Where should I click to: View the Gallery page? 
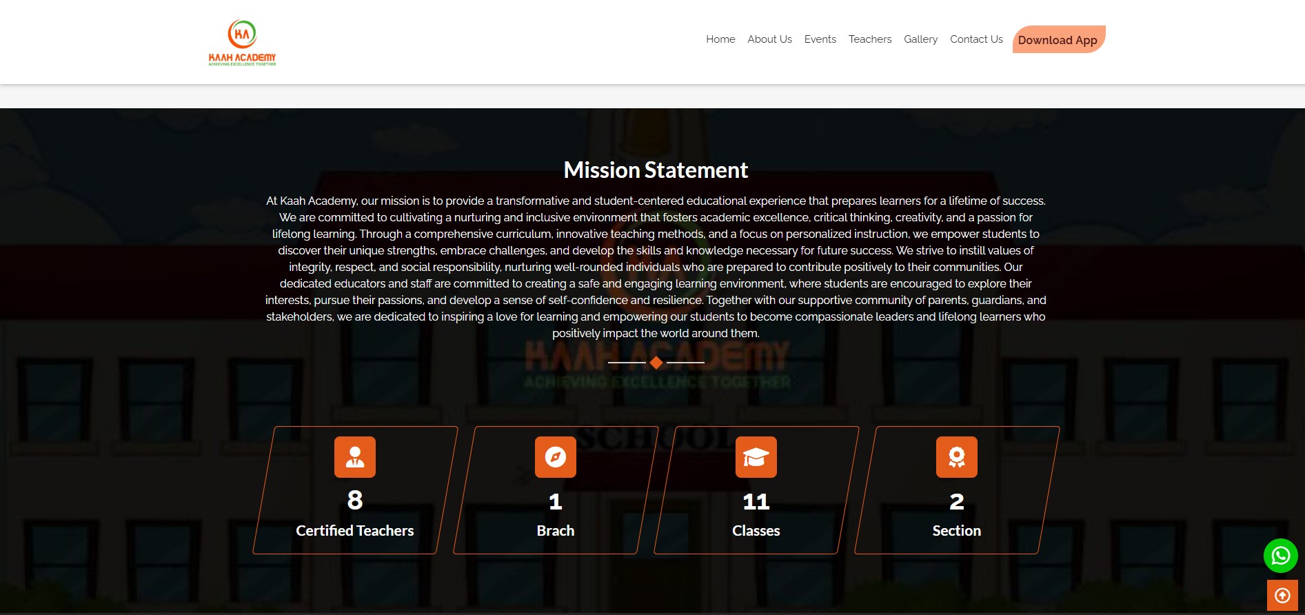(x=920, y=39)
